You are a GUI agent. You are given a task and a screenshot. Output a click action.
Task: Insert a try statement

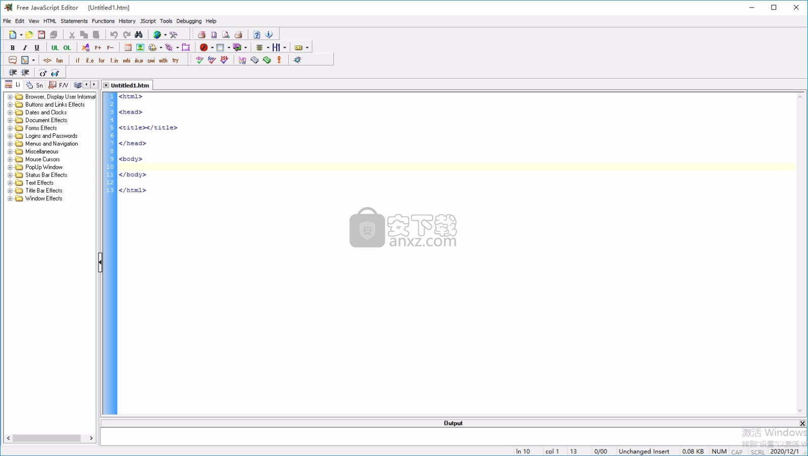click(175, 60)
